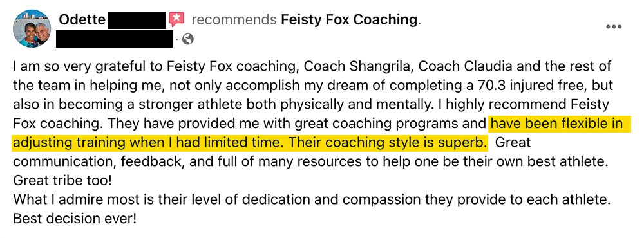Click the word recommends in header
This screenshot has width=644, height=238.
coord(234,20)
